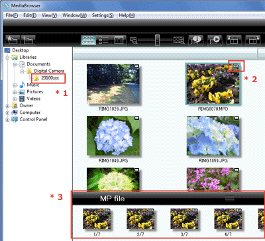Expand the Control Panel tree node
Screen dimensions: 265x241
pyautogui.click(x=8, y=120)
